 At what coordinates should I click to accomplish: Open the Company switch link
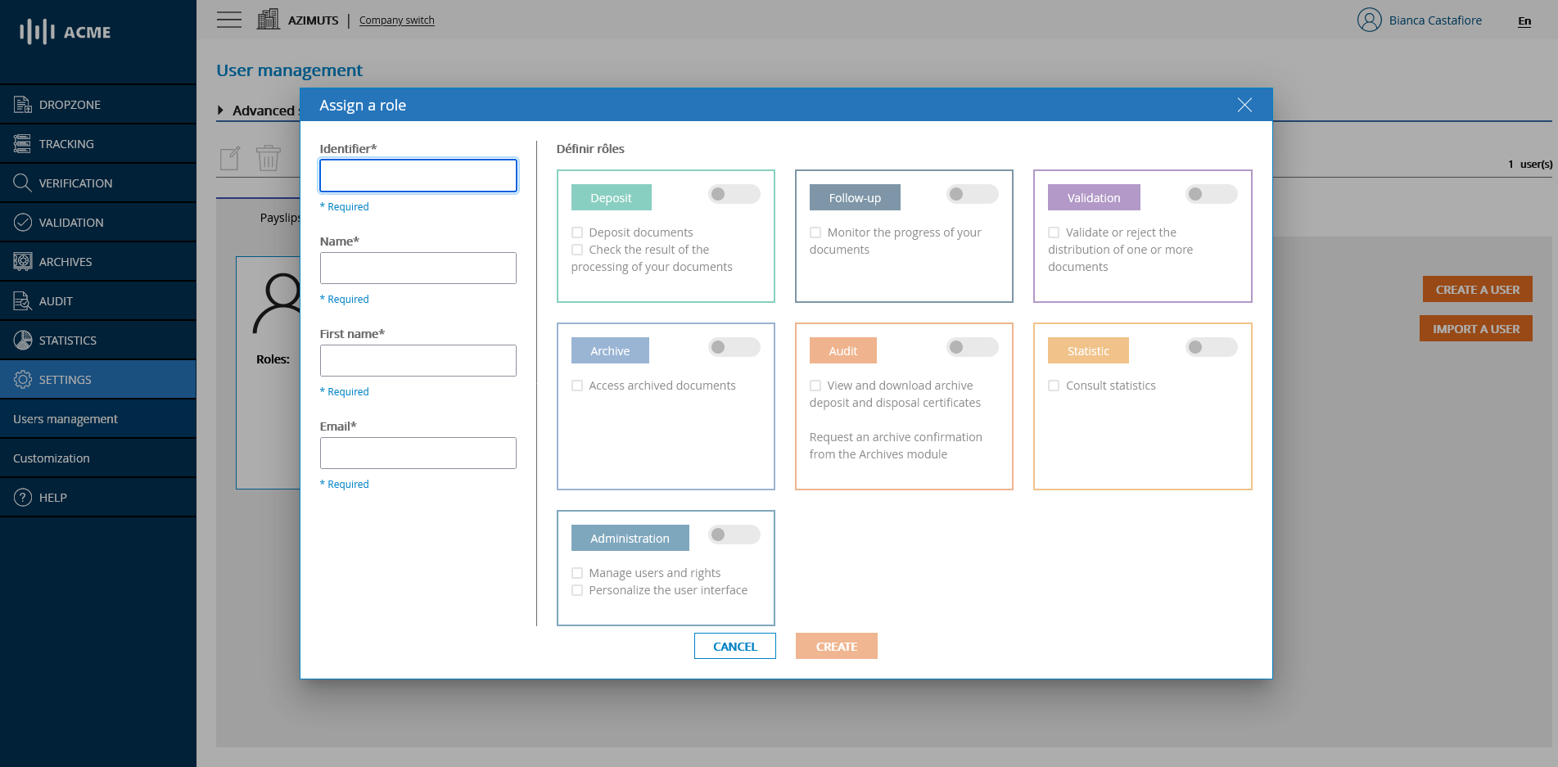tap(396, 20)
